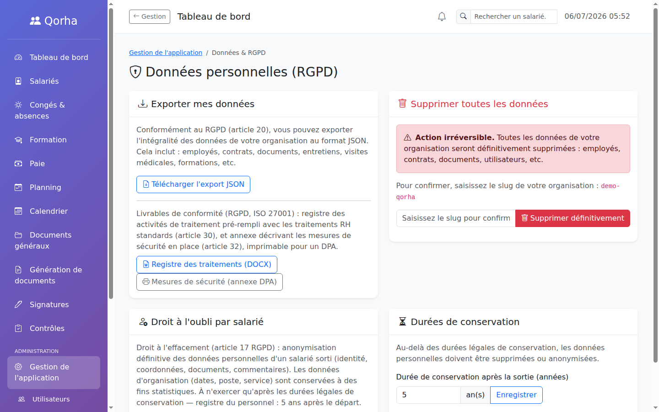Image resolution: width=659 pixels, height=412 pixels.
Task: Go to Congés & absences
Action: (x=54, y=110)
